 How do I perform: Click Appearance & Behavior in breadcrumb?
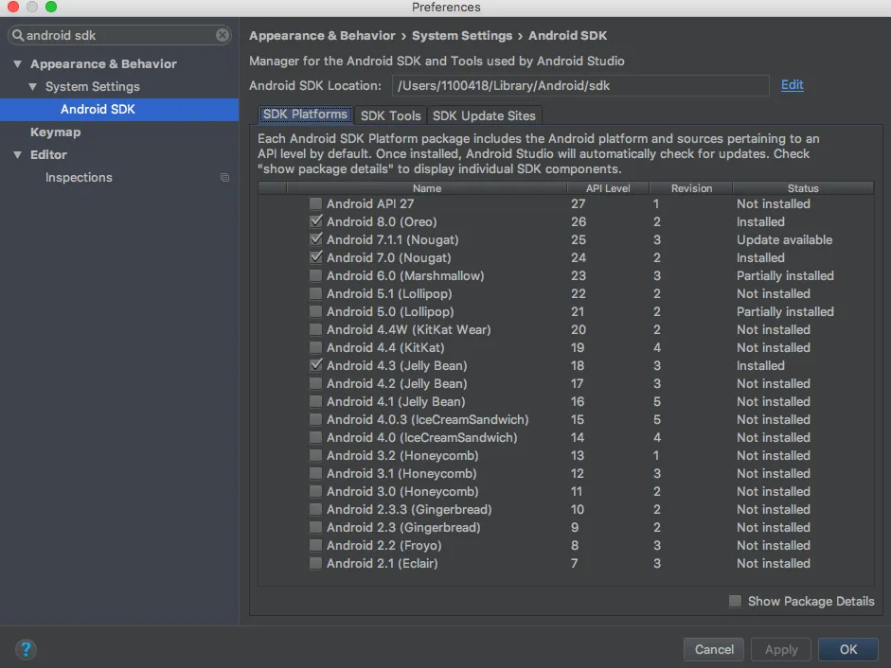[322, 35]
